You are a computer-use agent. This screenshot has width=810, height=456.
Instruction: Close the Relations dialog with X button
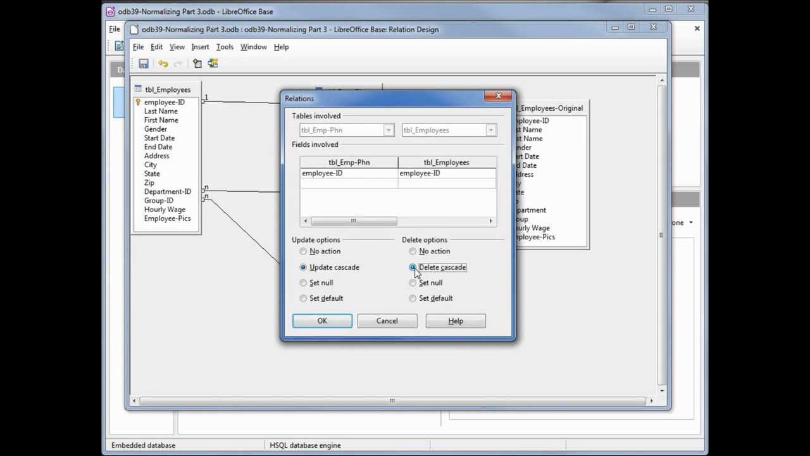pyautogui.click(x=499, y=96)
